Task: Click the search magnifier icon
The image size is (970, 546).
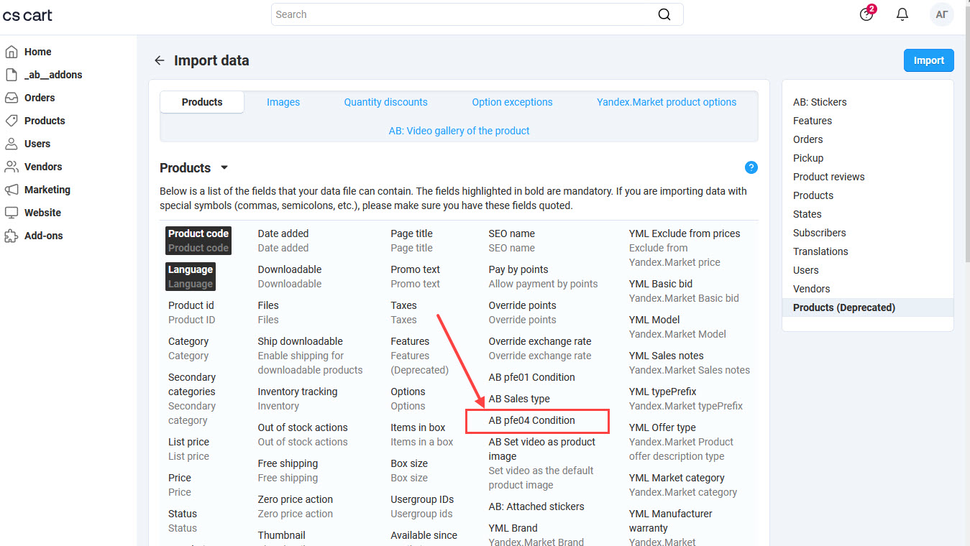Action: pyautogui.click(x=664, y=14)
